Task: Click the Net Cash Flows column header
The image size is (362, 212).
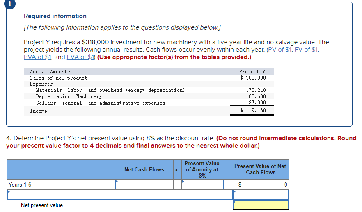Action: [x=144, y=169]
